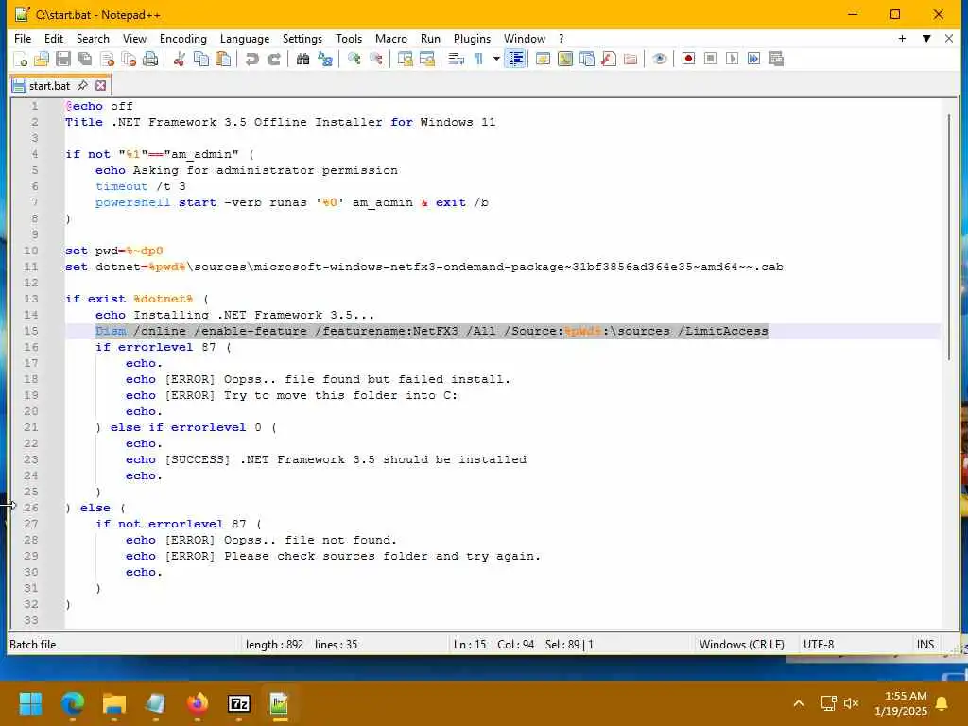The height and width of the screenshot is (726, 968).
Task: Open the Search menu
Action: pyautogui.click(x=93, y=38)
